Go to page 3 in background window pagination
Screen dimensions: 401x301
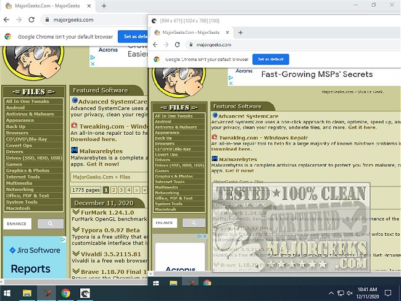pyautogui.click(x=122, y=190)
